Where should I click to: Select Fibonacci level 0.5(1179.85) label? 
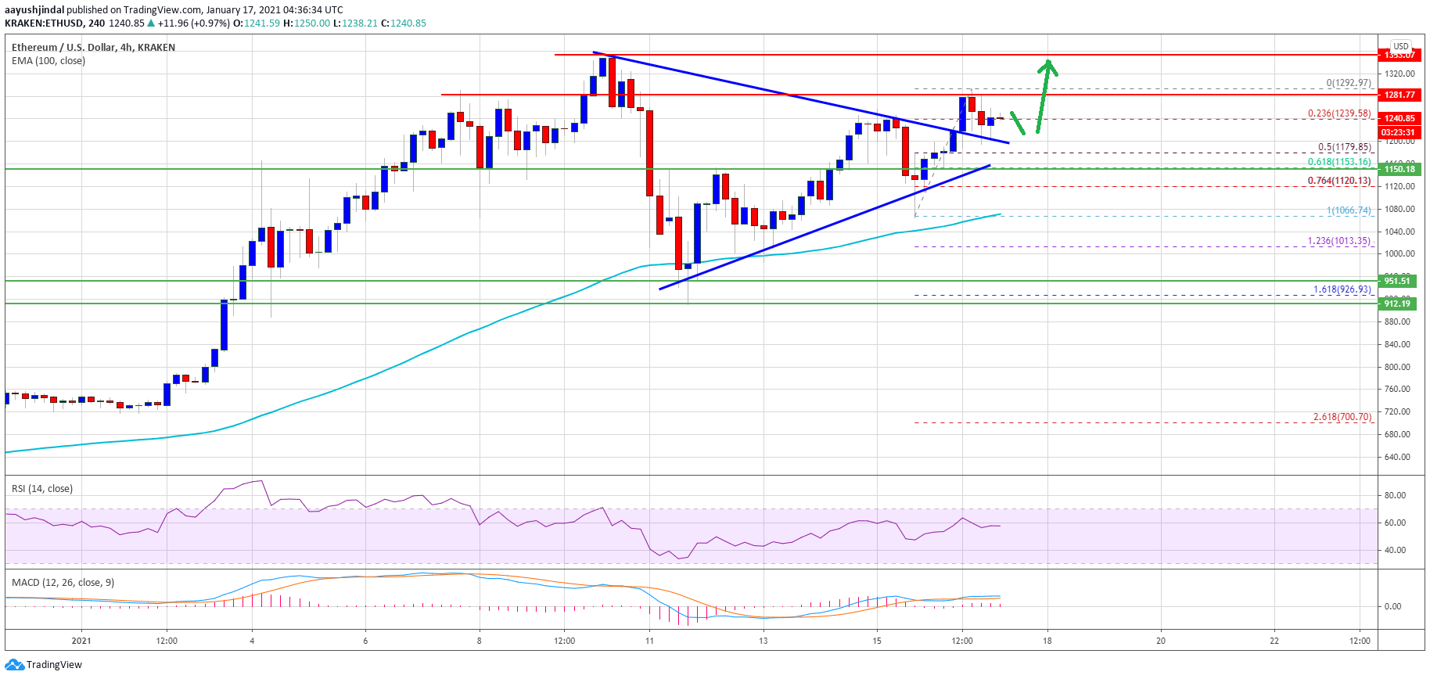[1345, 147]
